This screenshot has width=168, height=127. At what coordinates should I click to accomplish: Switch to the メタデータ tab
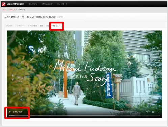(21, 26)
